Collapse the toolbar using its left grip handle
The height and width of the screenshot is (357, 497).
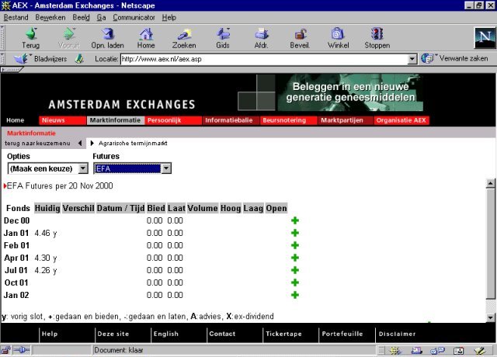(2, 37)
